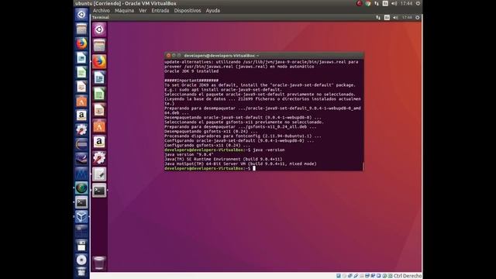Open the network indicator in the host top bar
The width and height of the screenshot is (496, 279).
click(377, 3)
